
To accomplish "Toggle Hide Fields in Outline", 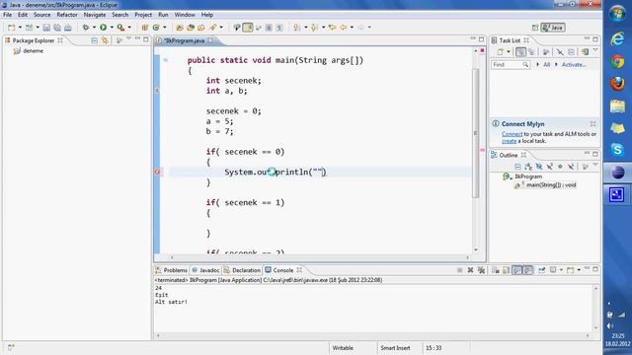I will coord(539,167).
